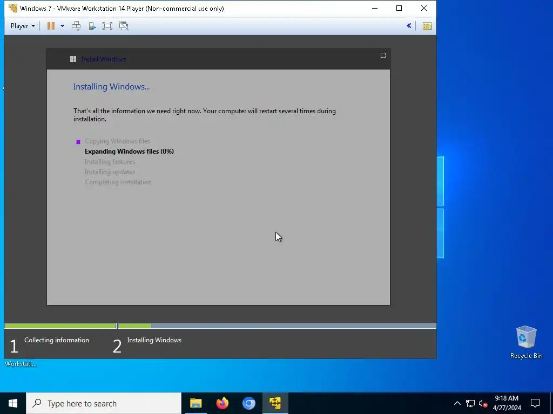Image resolution: width=553 pixels, height=414 pixels.
Task: Click the Installing Windows progress bar
Action: click(x=277, y=326)
